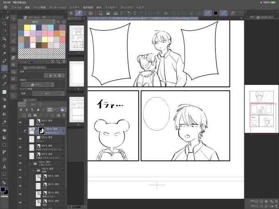Select the Gradient tool
The height and width of the screenshot is (209, 279).
tap(4, 138)
